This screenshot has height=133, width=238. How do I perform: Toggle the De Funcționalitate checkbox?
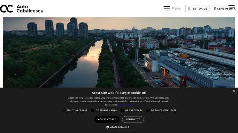coord(148,110)
